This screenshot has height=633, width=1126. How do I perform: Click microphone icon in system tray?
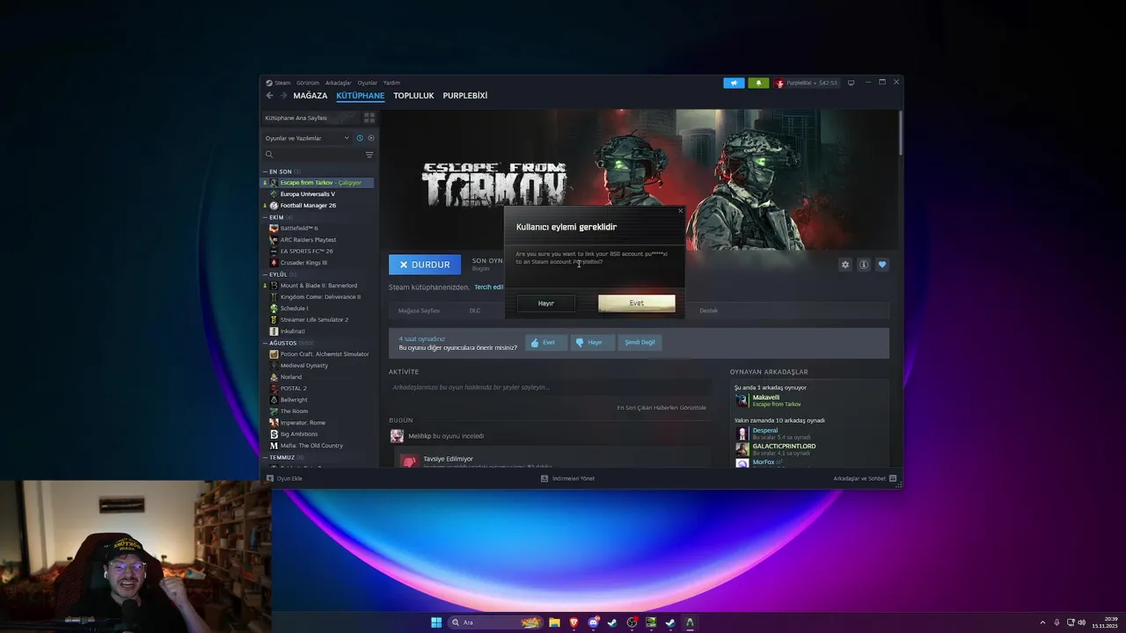click(x=1057, y=622)
